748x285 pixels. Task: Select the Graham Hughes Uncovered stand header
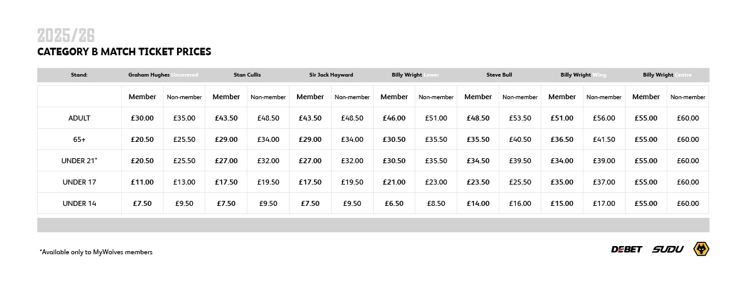pos(163,75)
